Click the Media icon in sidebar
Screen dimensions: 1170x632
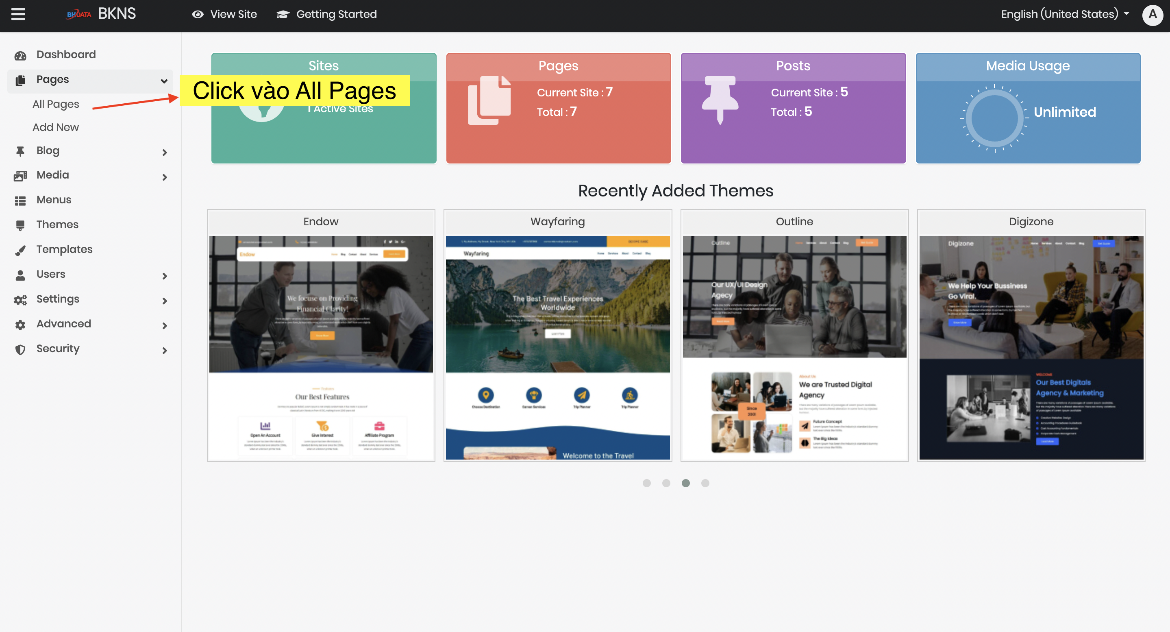point(21,175)
